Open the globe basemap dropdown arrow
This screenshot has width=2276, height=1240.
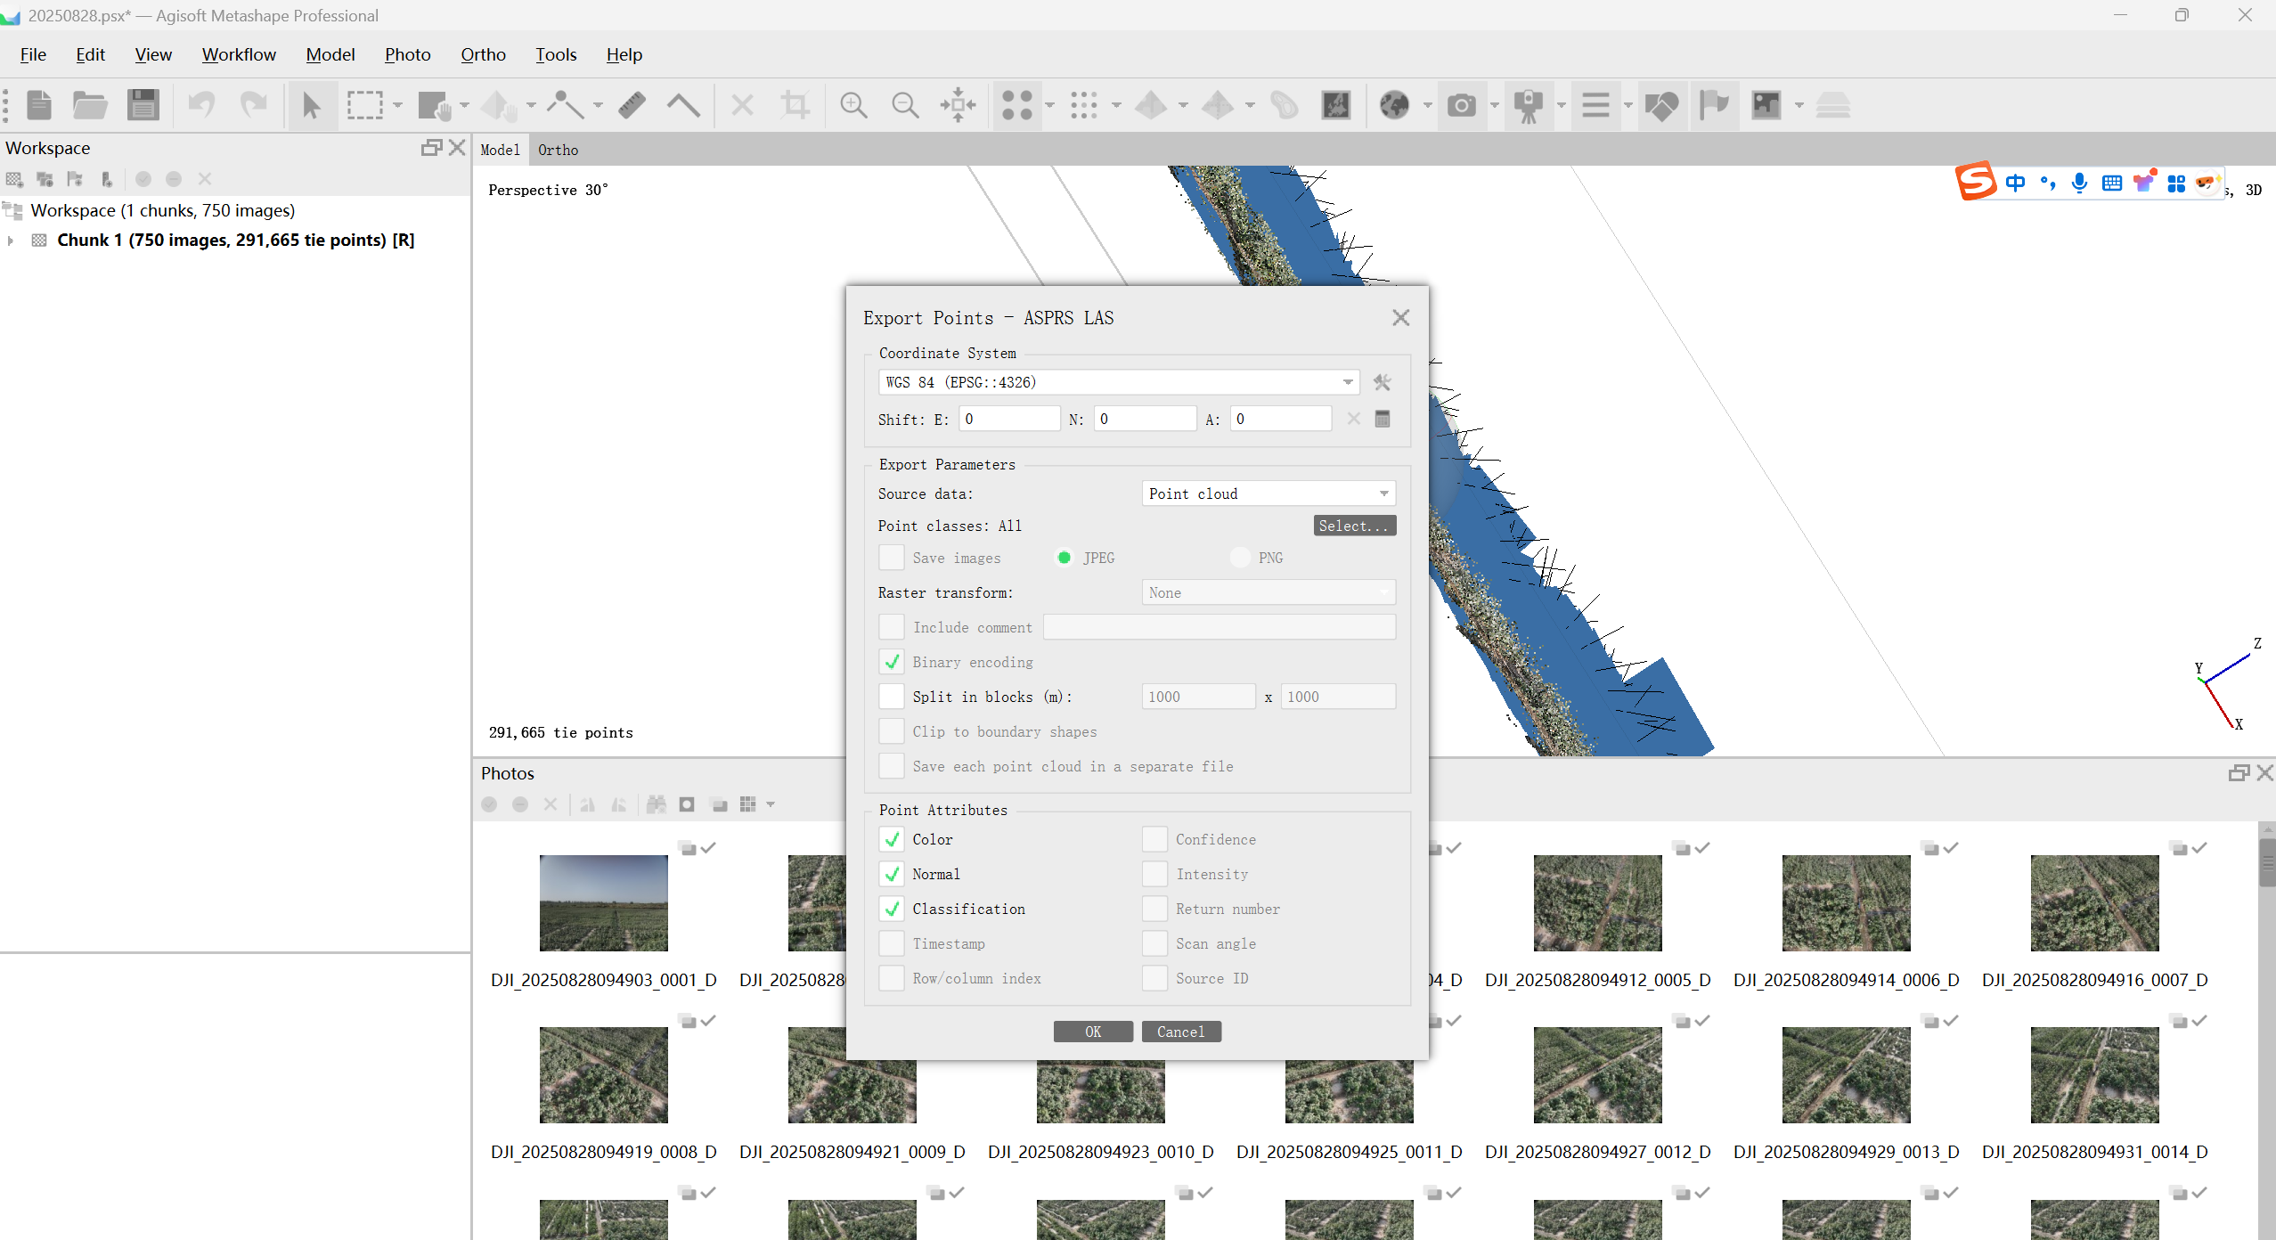click(1427, 105)
